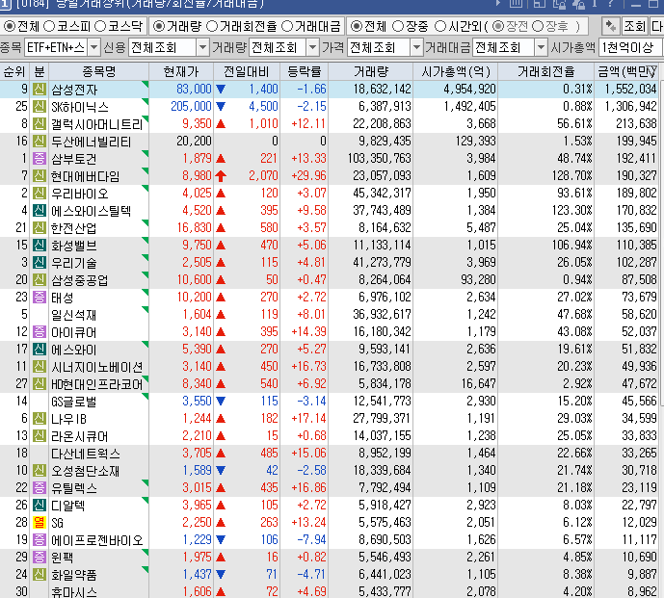The image size is (664, 598).
Task: Sort by the 전일대비 column header
Action: 247,71
